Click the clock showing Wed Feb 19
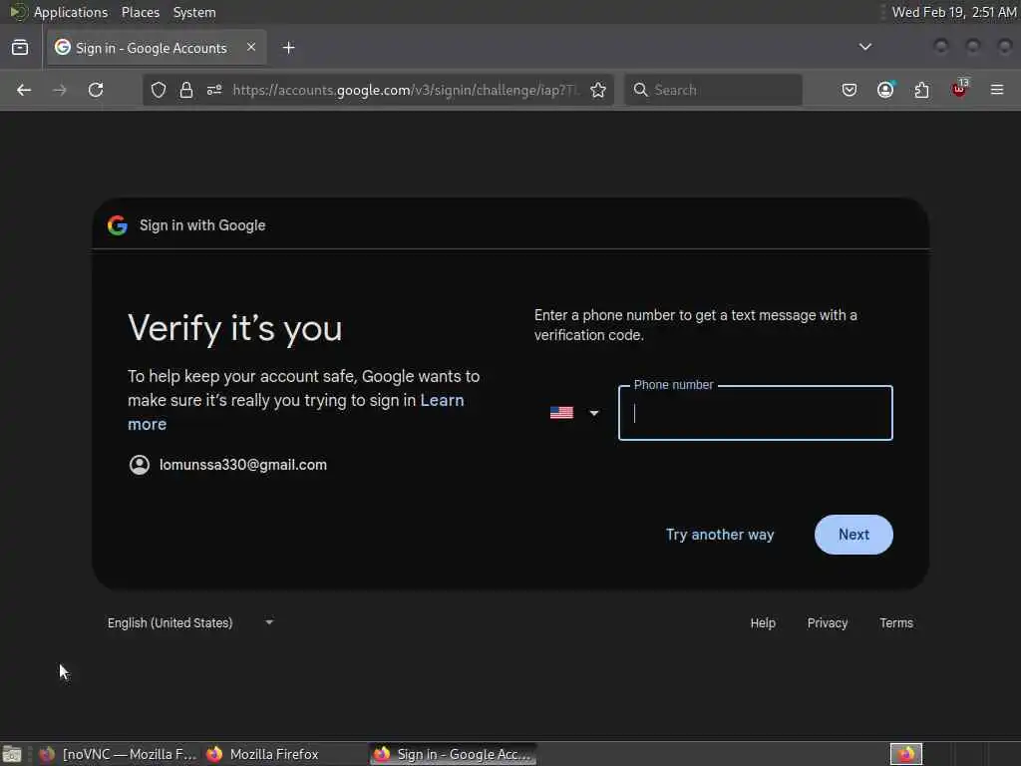Screen dimensions: 1021x766 pyautogui.click(x=954, y=12)
